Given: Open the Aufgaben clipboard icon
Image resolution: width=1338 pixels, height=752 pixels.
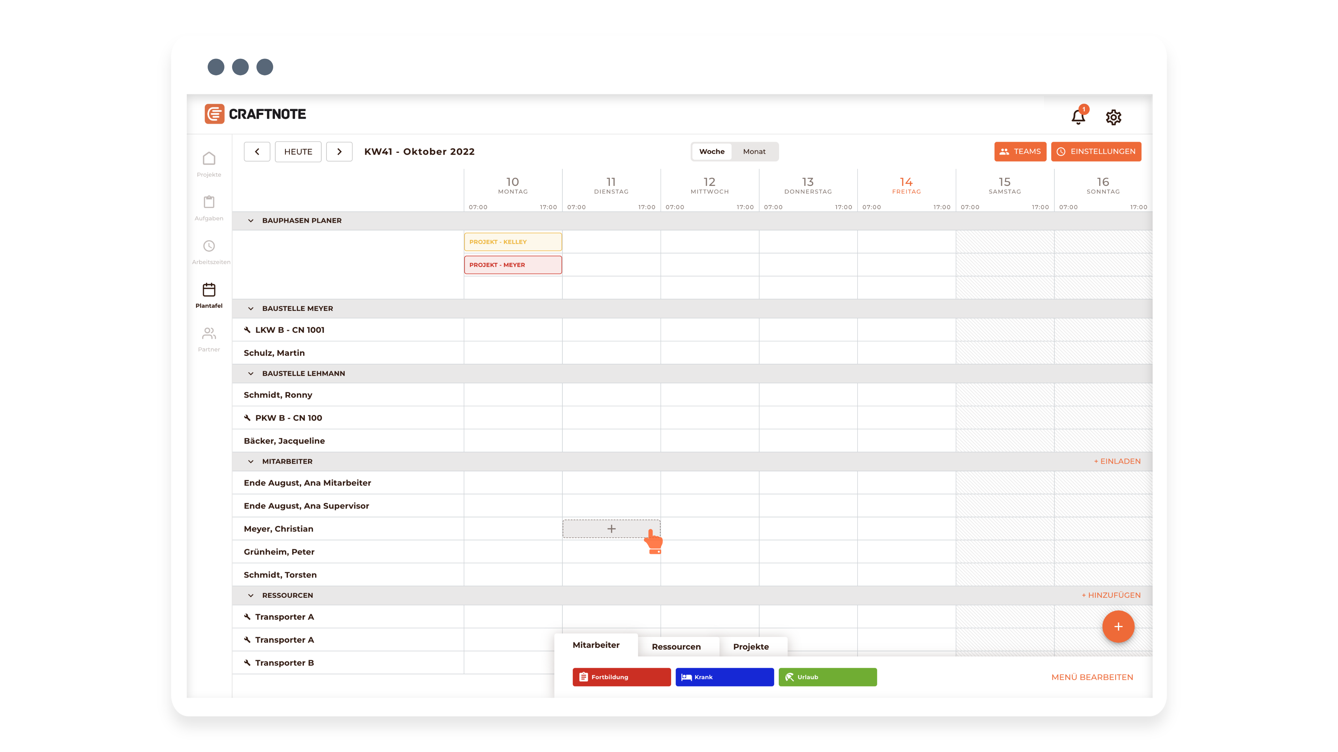Looking at the screenshot, I should coord(209,202).
